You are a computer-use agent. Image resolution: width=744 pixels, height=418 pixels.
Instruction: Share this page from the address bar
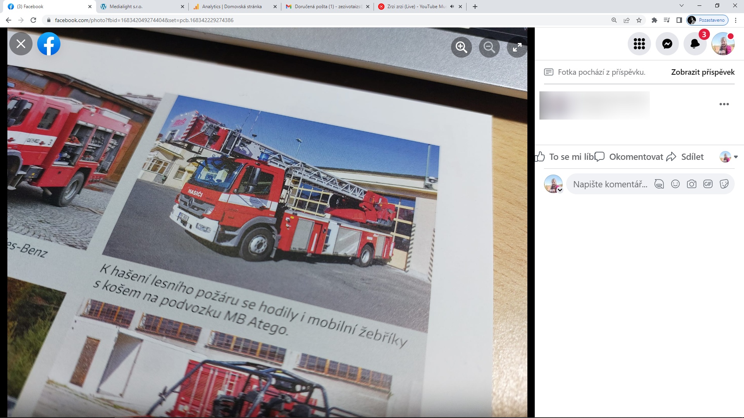coord(627,20)
